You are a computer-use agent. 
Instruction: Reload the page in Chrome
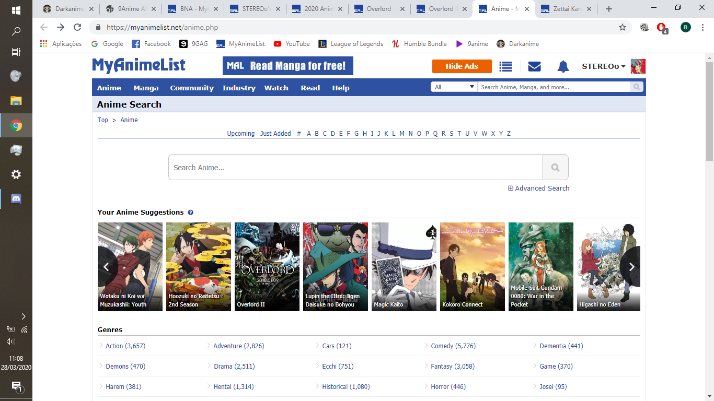pyautogui.click(x=77, y=27)
